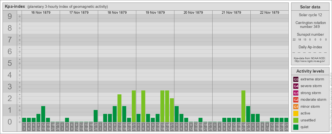
Task: Click the unsettled 3-6 bar on 19 Nov
Action: click(x=143, y=106)
